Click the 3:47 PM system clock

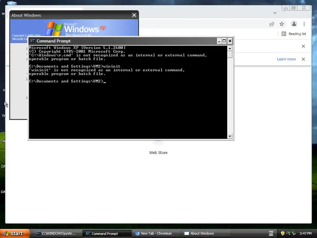point(306,233)
